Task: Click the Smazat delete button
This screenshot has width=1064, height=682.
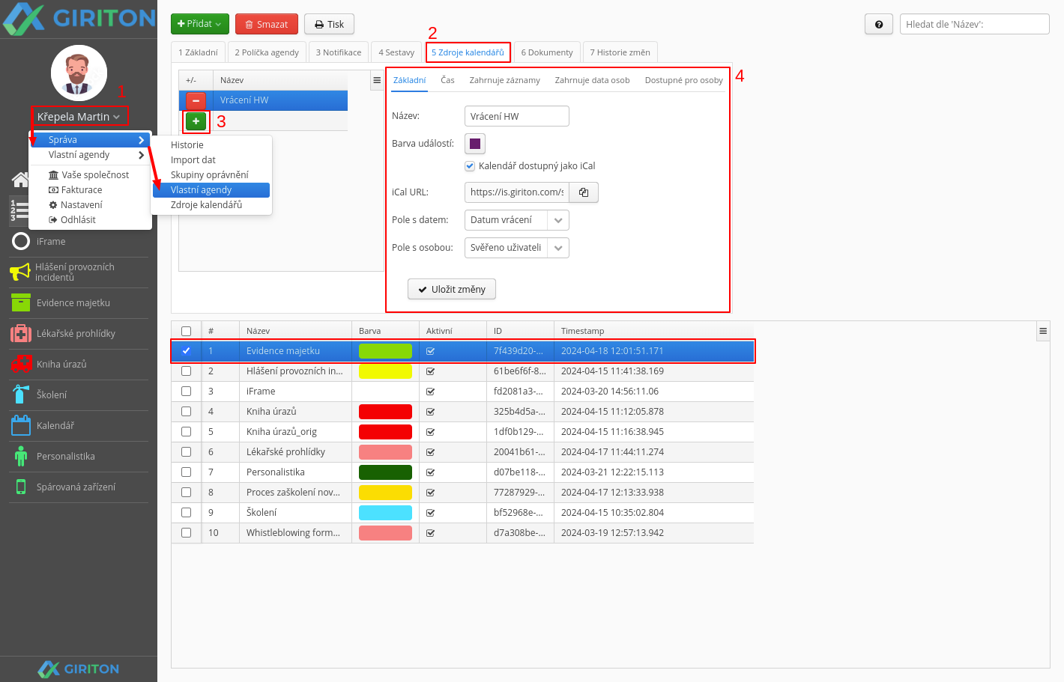Action: 267,24
